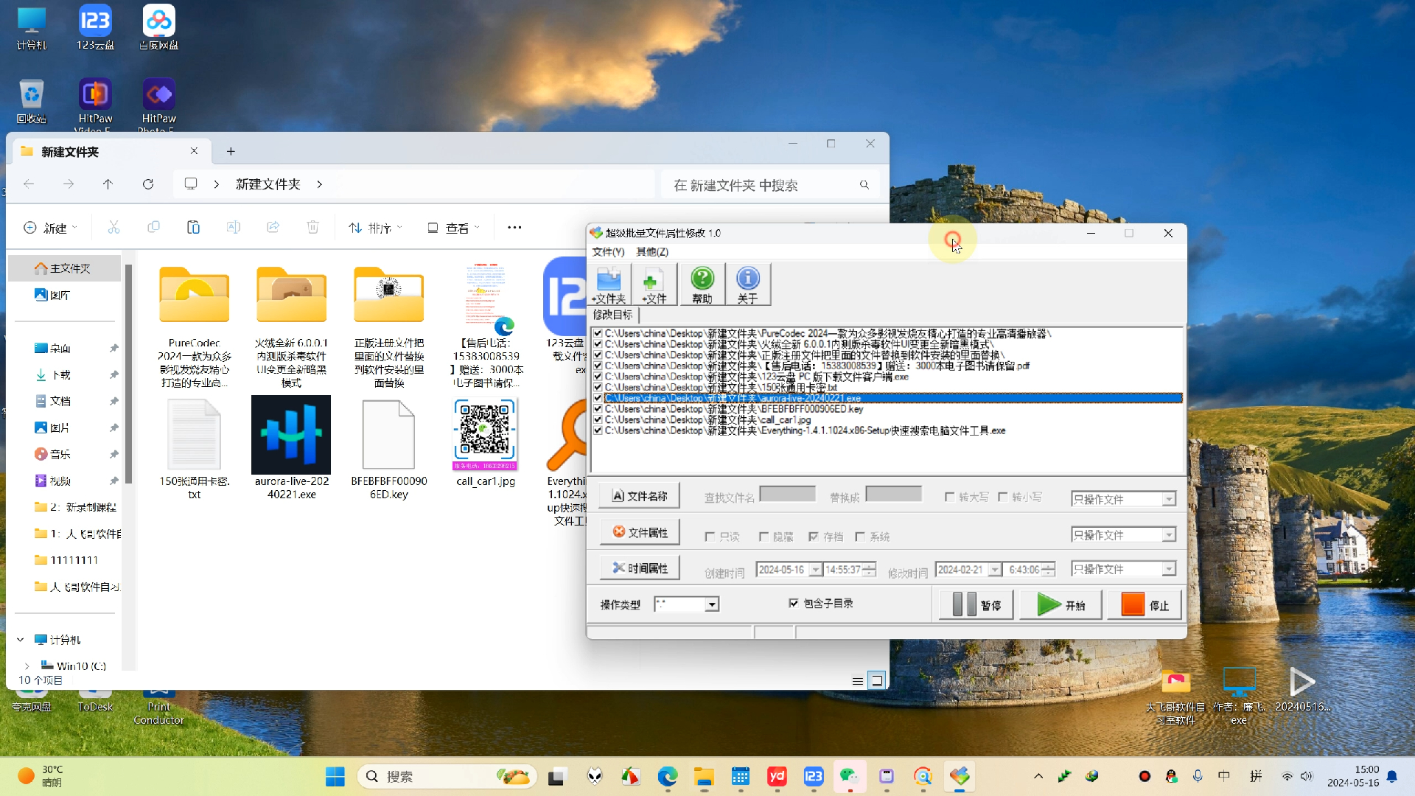1415x796 pixels.
Task: Disable the 包含子目录 include subdirectories checkbox
Action: pyautogui.click(x=794, y=603)
